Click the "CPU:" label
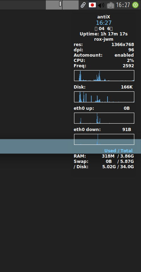 click(79, 61)
